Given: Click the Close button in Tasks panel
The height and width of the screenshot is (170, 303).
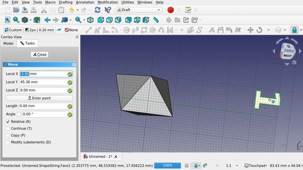Looking at the screenshot, I should point(40,55).
